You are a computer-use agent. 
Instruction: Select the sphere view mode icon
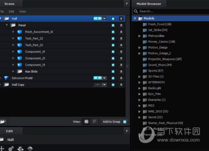click(x=86, y=121)
